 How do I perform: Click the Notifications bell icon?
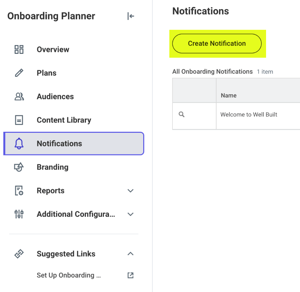[x=19, y=144]
